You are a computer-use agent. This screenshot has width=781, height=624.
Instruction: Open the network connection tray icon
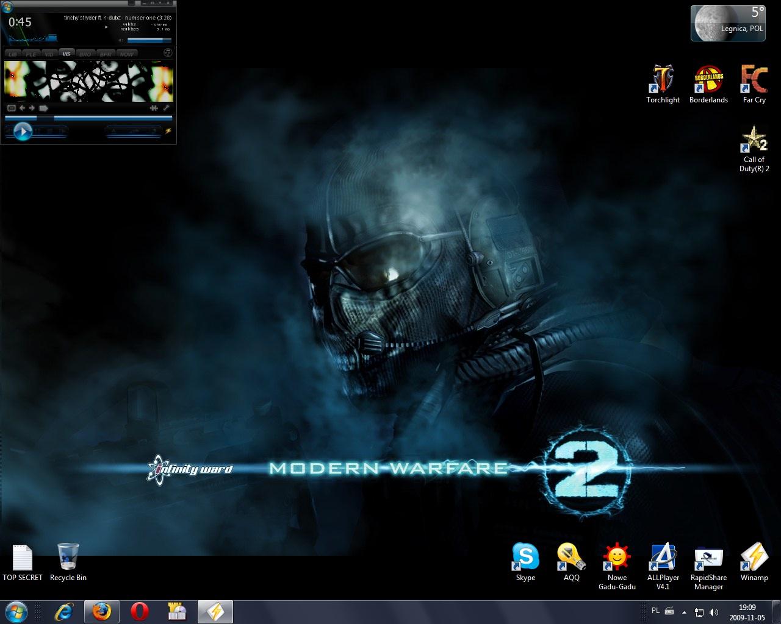point(699,612)
